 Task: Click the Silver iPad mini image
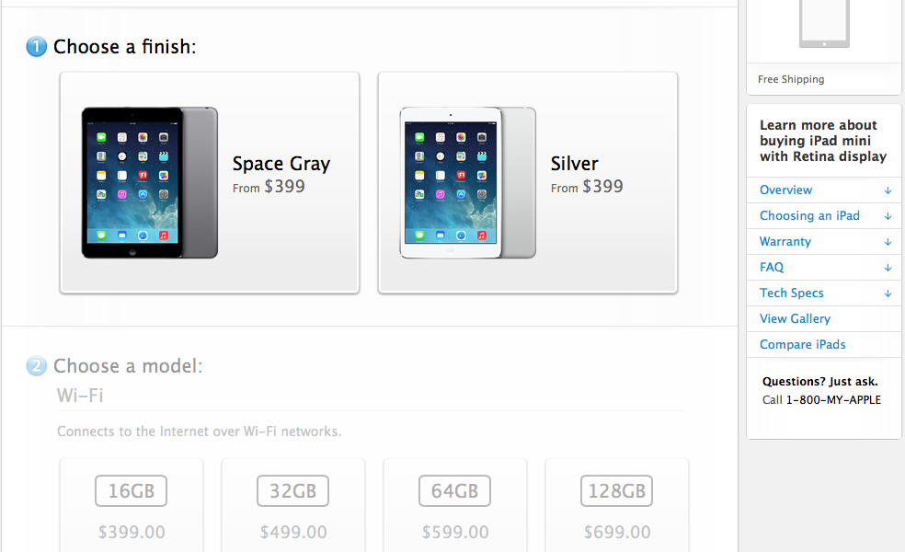point(467,182)
